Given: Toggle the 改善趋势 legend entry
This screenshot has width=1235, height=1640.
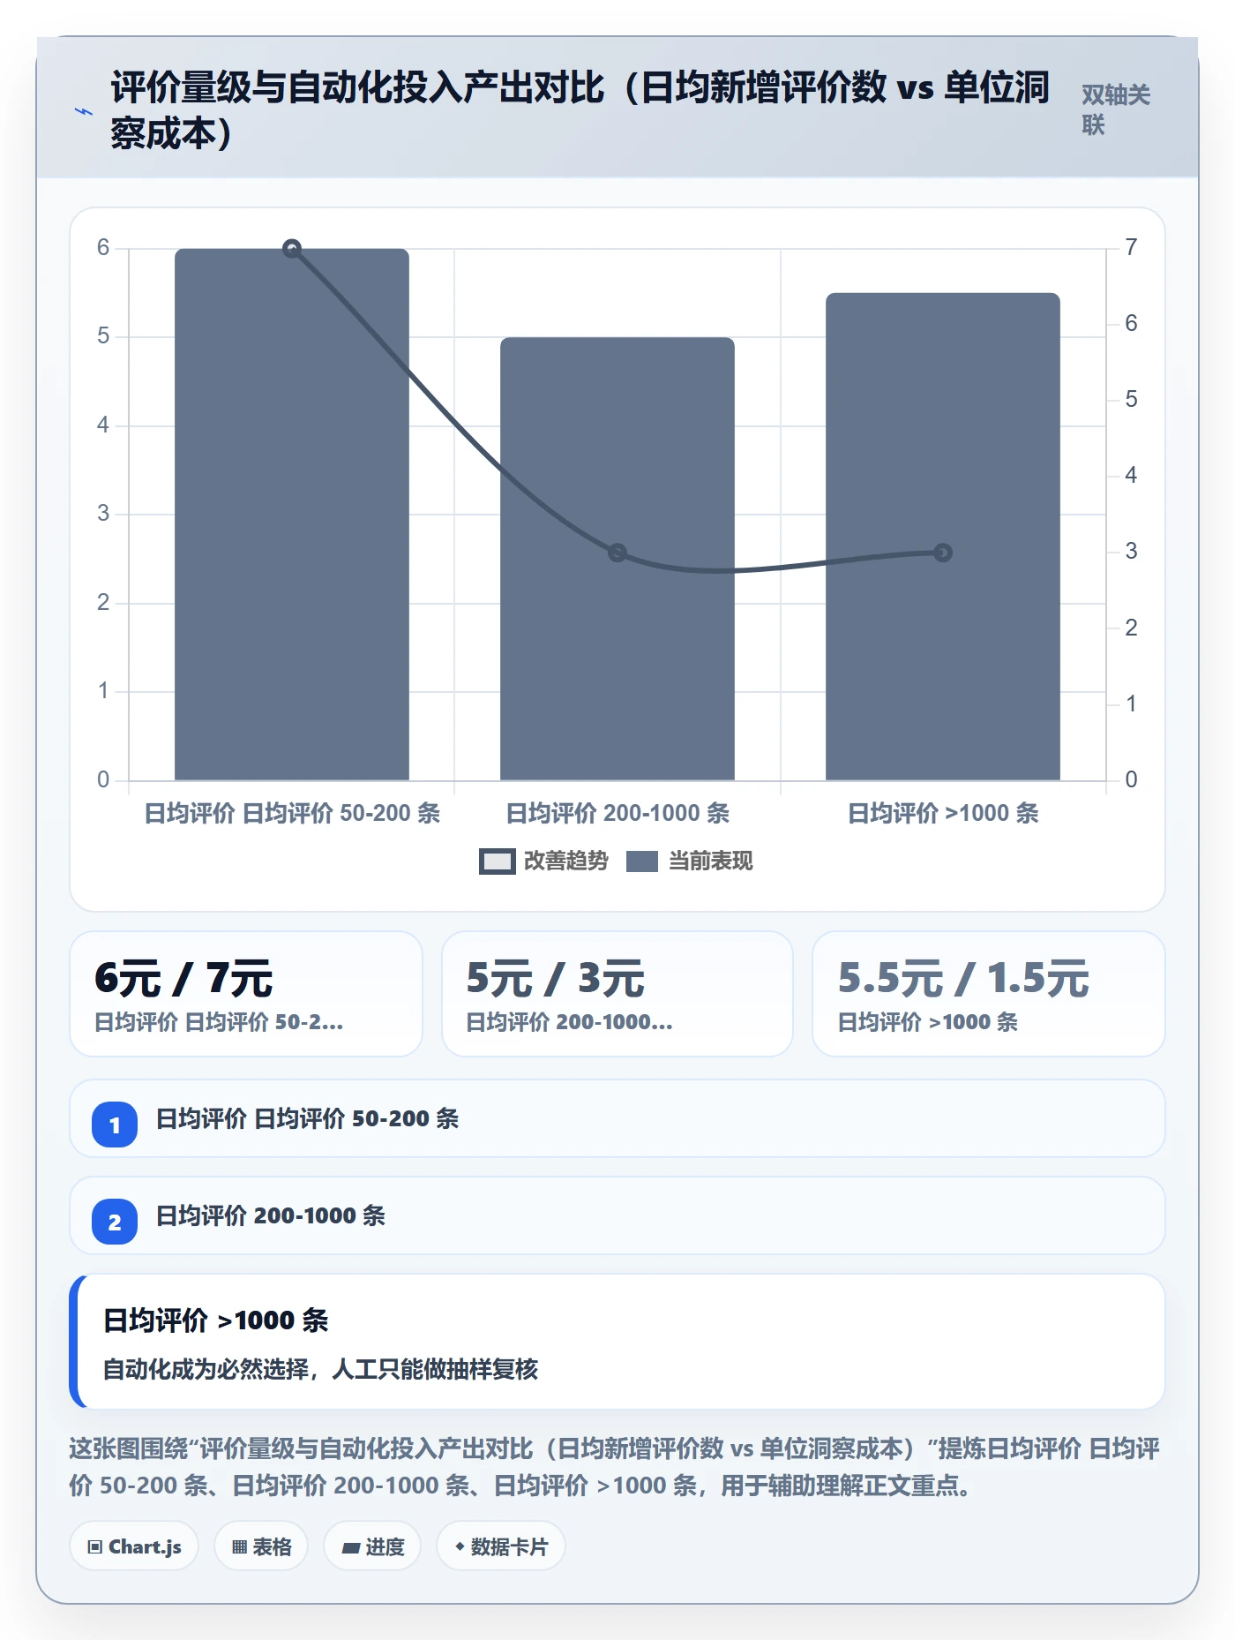Looking at the screenshot, I should point(543,861).
